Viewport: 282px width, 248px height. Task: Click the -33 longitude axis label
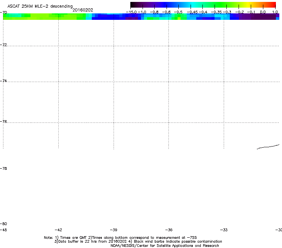[x=224, y=230]
